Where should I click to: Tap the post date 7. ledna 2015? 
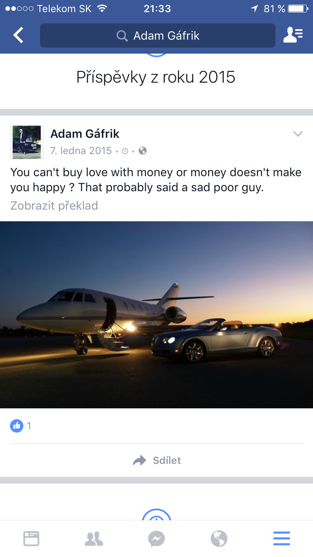[x=81, y=151]
